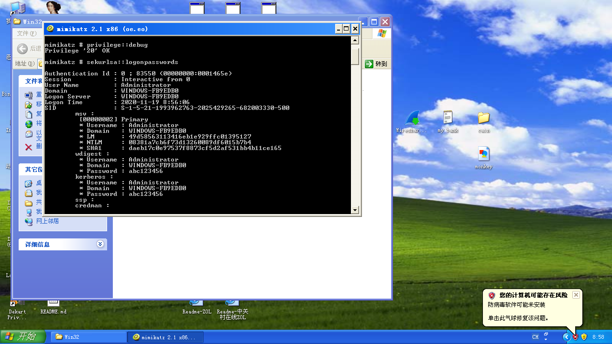The image size is (612, 344).
Task: Expand the 详细信息 panel chevron
Action: 100,244
